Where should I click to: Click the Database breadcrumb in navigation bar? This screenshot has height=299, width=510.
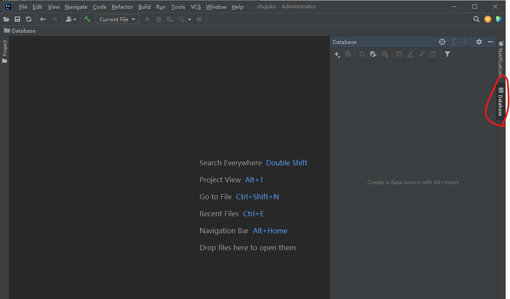[x=20, y=30]
